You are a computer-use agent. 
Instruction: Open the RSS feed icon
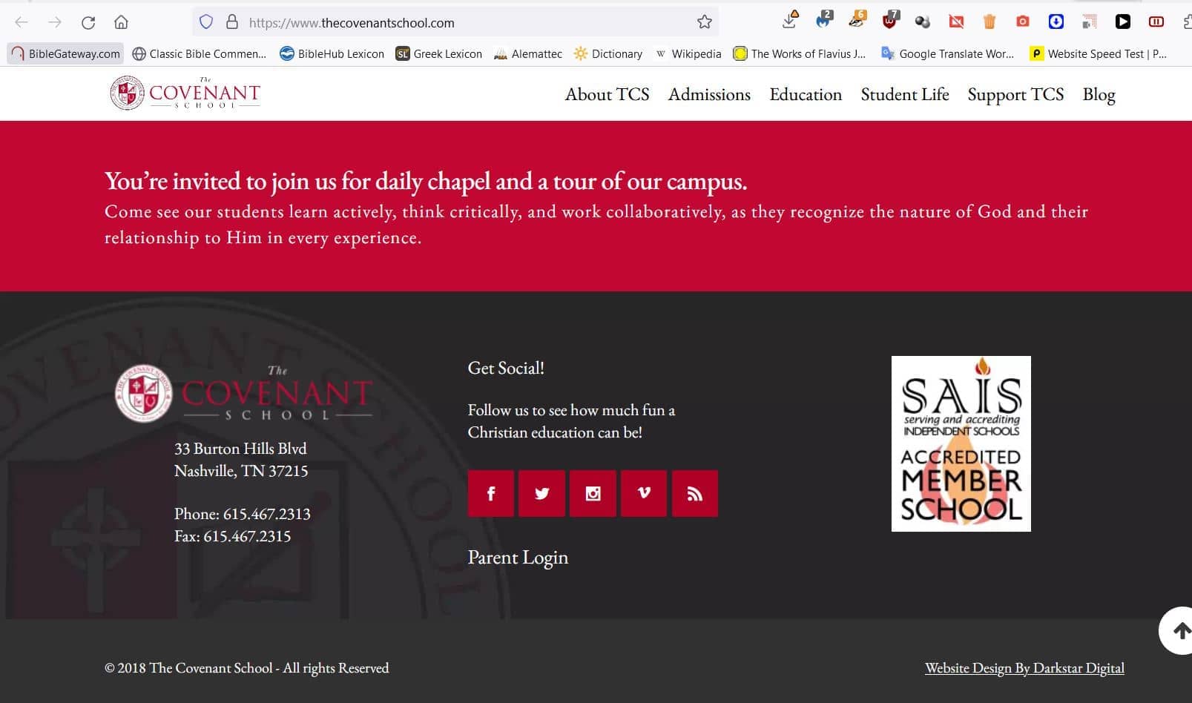[x=694, y=493]
